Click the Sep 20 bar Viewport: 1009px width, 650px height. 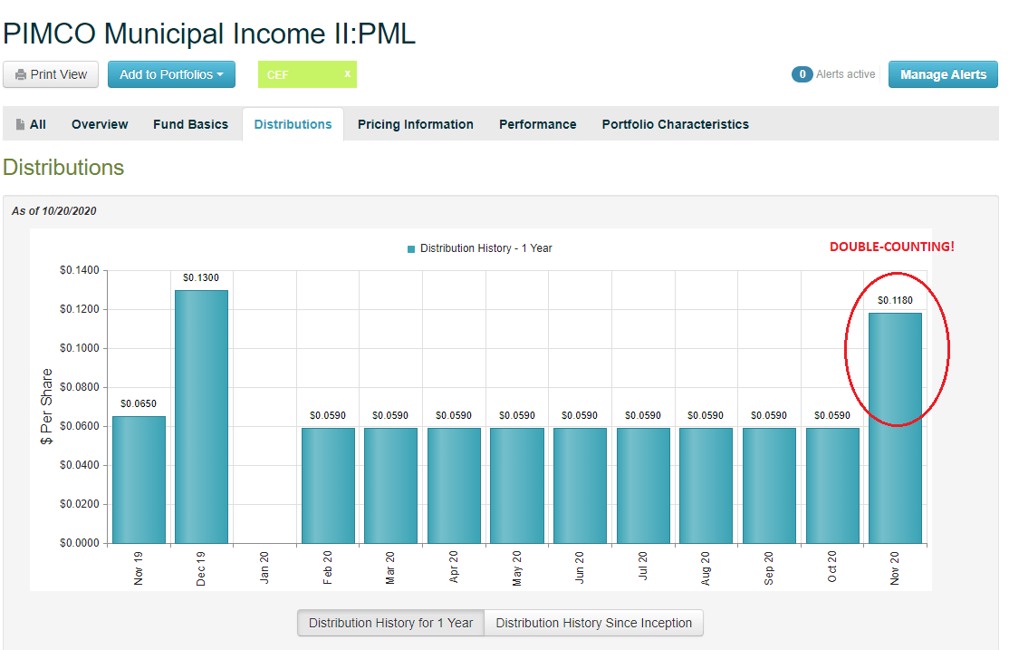tap(769, 486)
